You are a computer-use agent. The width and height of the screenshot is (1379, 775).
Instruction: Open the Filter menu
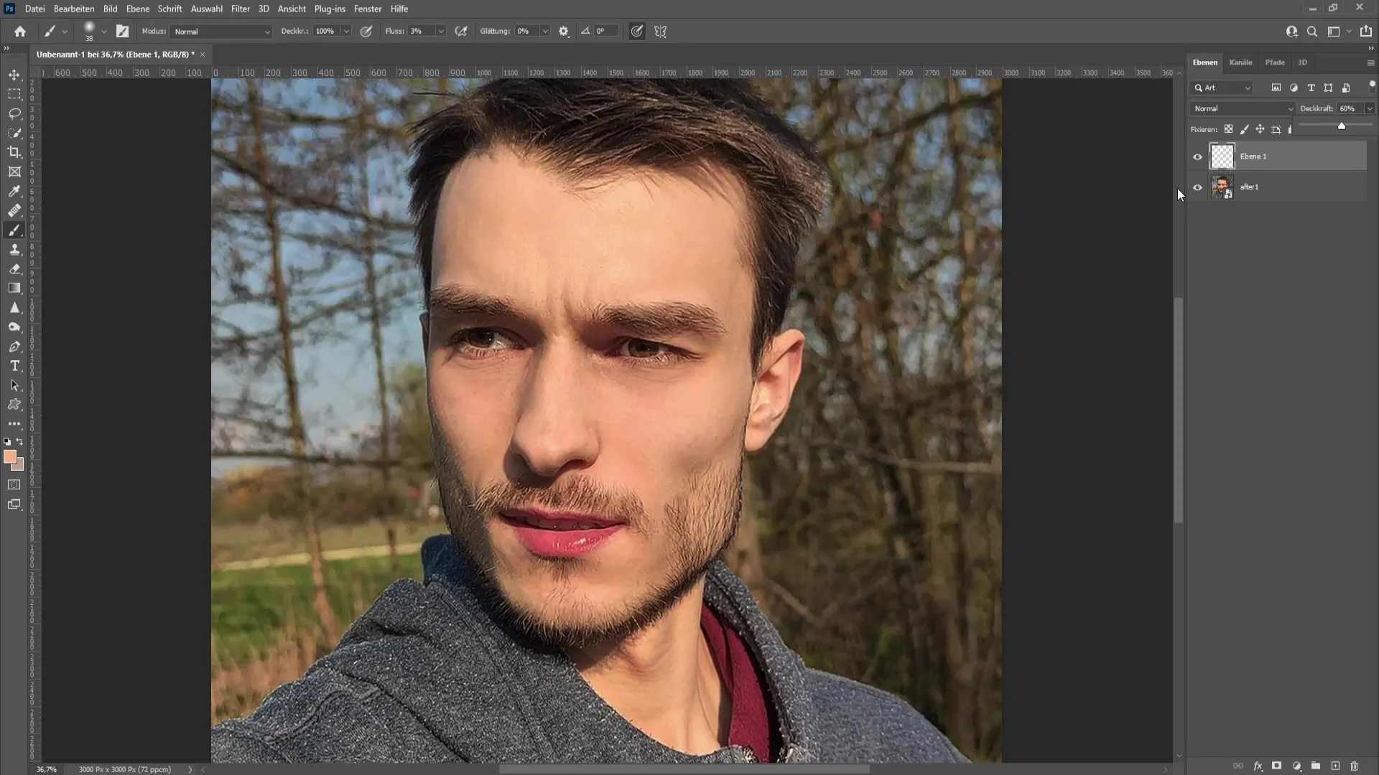click(238, 9)
